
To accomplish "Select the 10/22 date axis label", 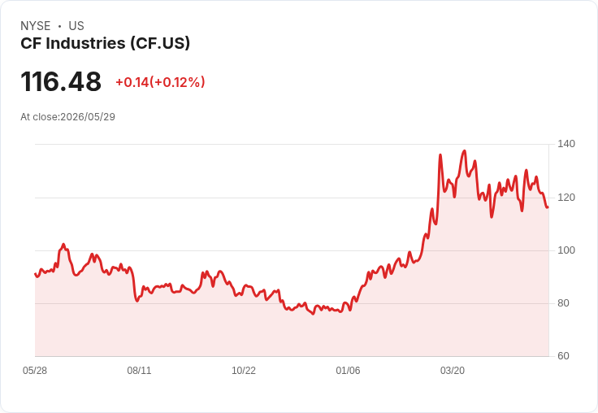I will (244, 371).
